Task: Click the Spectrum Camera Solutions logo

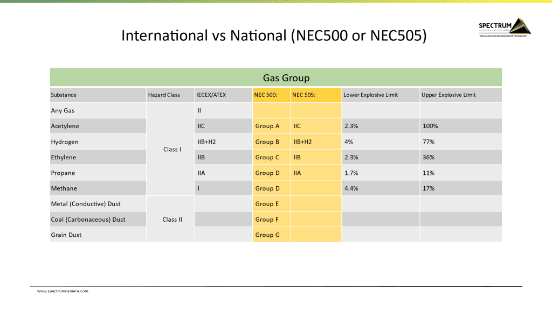Action: click(x=505, y=28)
